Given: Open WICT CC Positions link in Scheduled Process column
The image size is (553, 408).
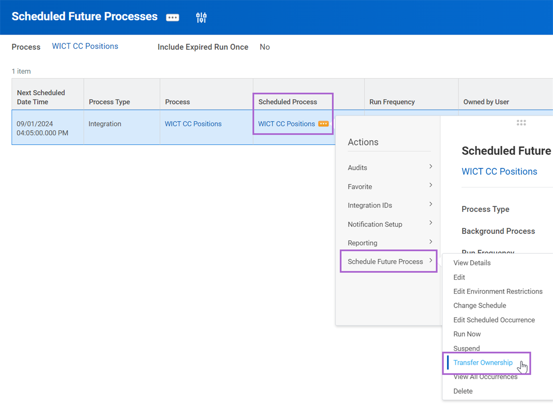Looking at the screenshot, I should click(286, 124).
